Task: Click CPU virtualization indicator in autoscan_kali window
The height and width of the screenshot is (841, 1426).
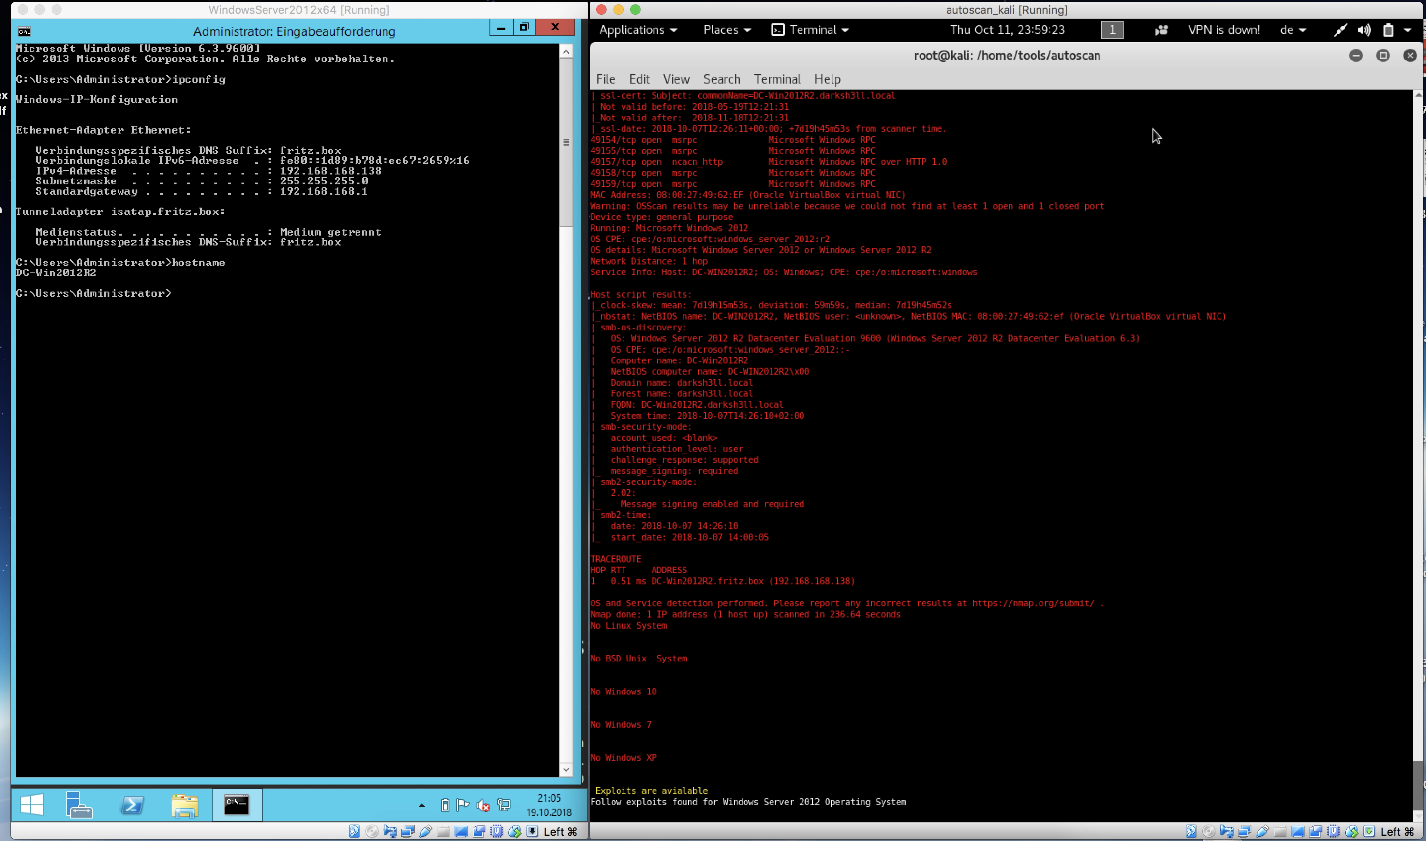Action: tap(1334, 831)
